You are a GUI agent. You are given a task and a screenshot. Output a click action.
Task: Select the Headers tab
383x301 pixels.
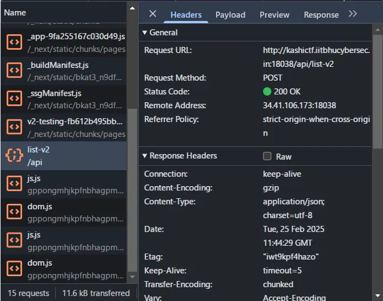tap(186, 15)
